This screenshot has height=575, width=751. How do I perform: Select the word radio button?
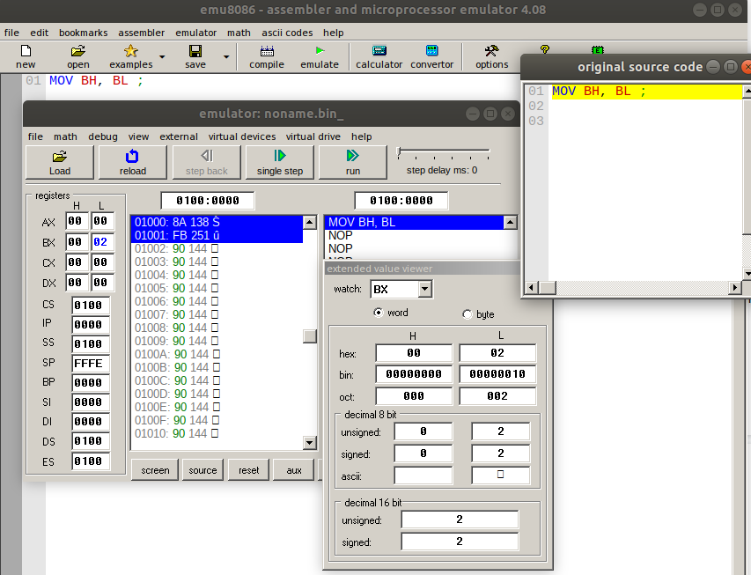coord(379,313)
